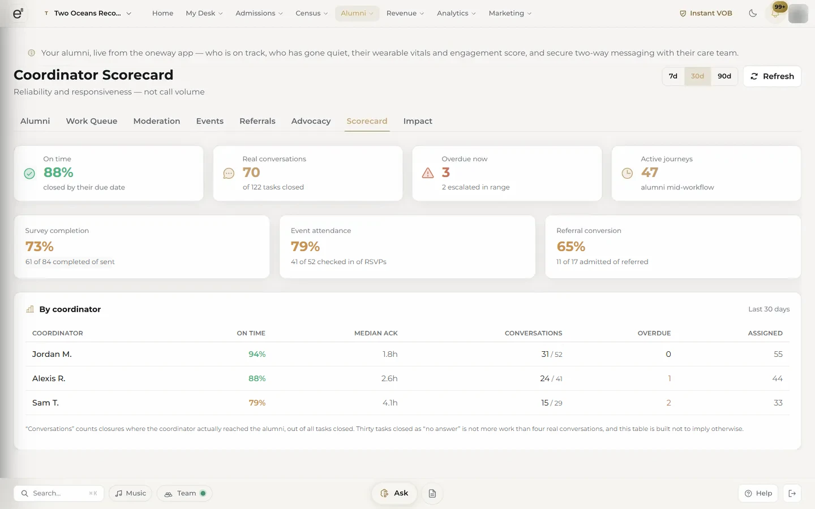Click the 2.6h median ack value
The image size is (815, 509).
tap(389, 378)
